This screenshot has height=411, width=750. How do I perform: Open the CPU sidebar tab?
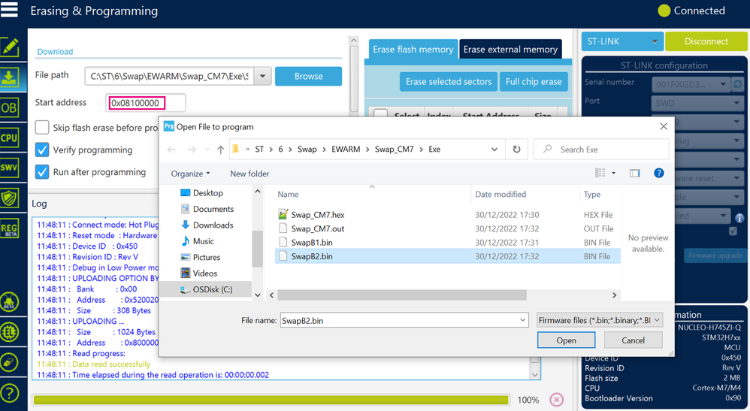(x=9, y=138)
